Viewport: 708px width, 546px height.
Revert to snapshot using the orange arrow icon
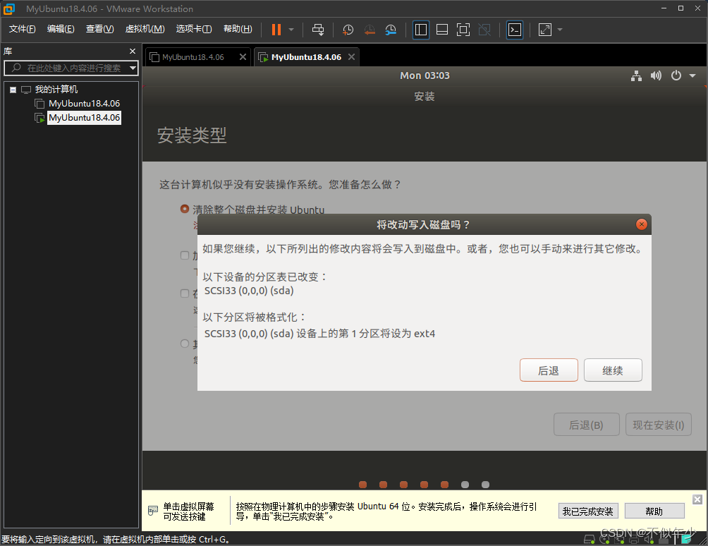tap(370, 30)
